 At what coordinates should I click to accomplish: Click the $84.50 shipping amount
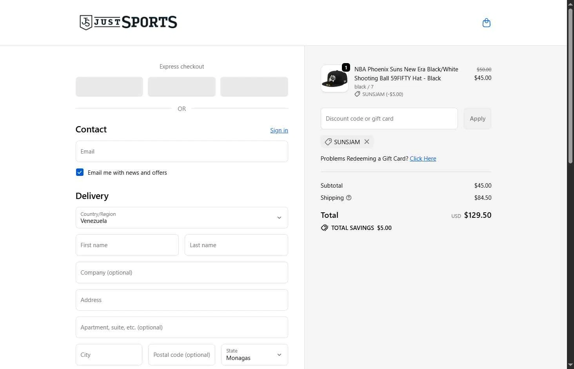click(x=483, y=198)
